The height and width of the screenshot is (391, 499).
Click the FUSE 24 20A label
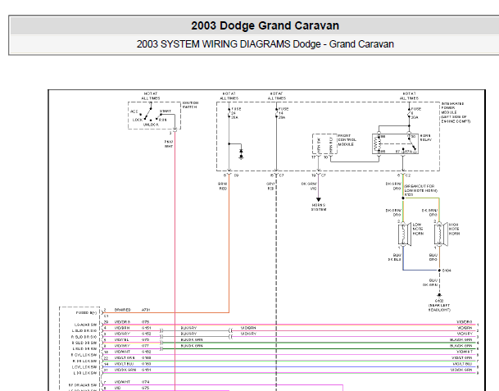tap(236, 113)
